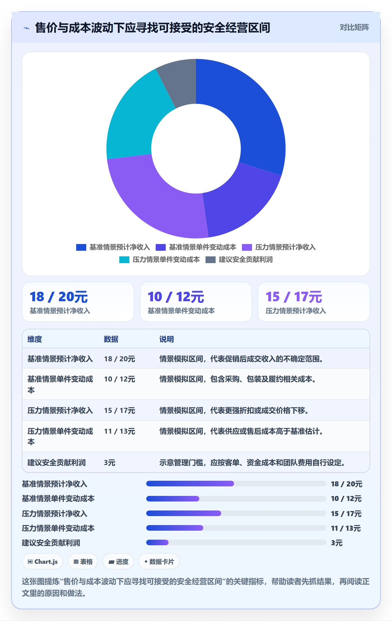Screen dimensions: 392x621
Task: Click the 对比矩阵 label in header
Action: 354,27
